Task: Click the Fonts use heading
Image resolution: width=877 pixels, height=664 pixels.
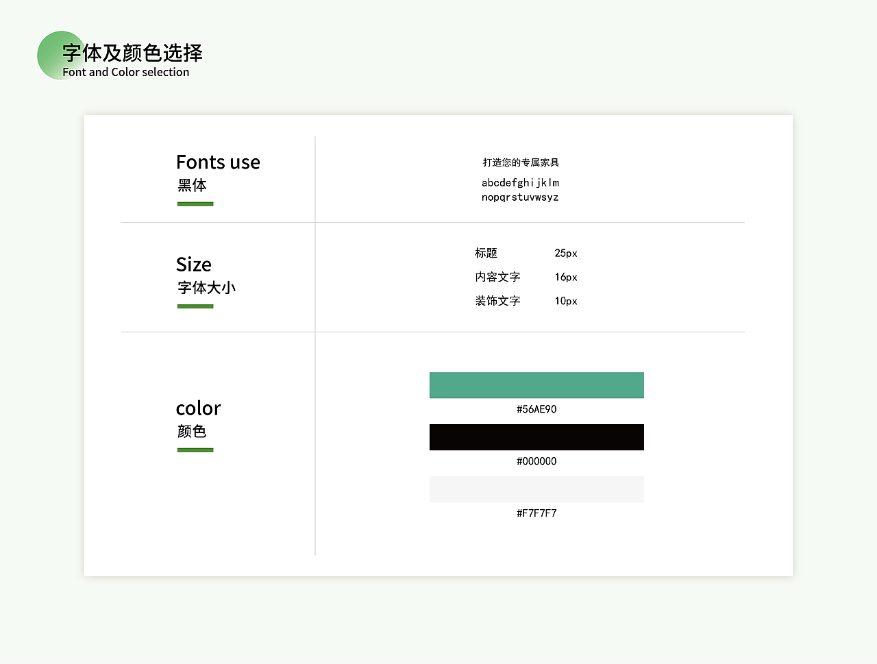Action: tap(218, 162)
